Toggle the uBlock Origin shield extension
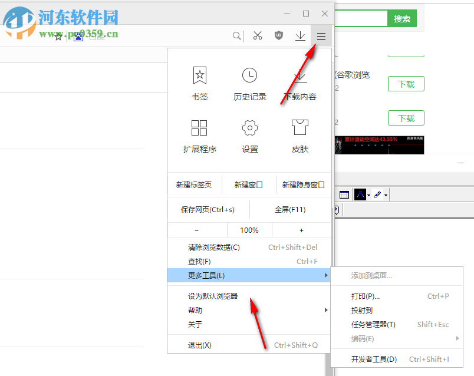 pos(279,35)
